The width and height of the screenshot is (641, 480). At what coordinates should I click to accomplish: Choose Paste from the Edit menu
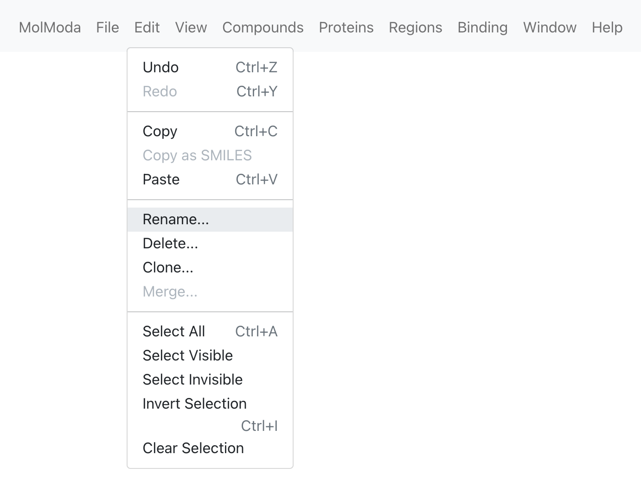click(210, 179)
